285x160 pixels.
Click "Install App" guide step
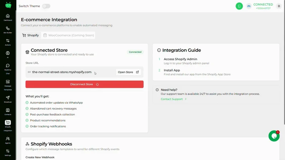coord(172,70)
